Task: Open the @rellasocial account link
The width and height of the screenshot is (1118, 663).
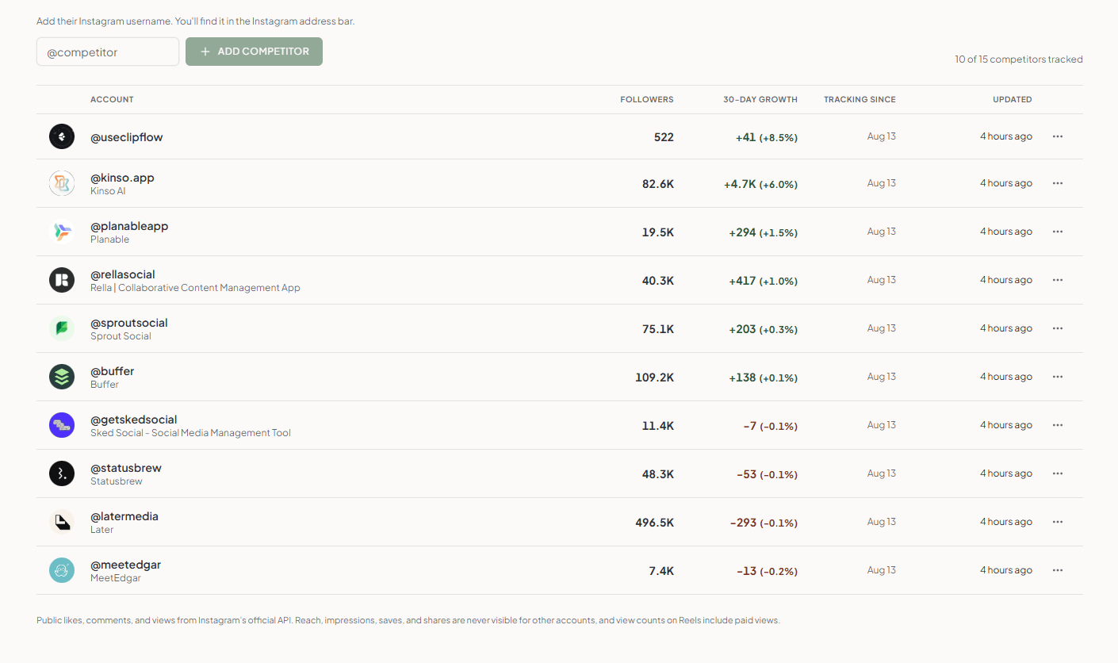Action: (x=123, y=274)
